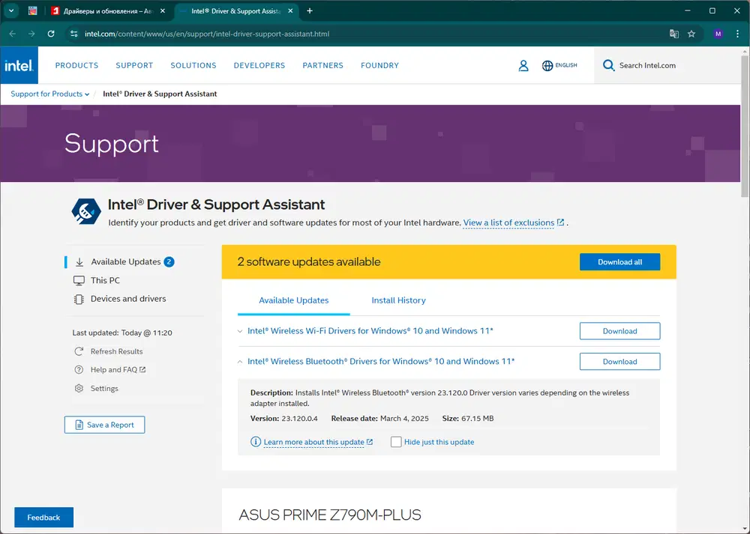The width and height of the screenshot is (750, 534).
Task: Switch to the Драйверы и обновления browser tab
Action: [107, 11]
